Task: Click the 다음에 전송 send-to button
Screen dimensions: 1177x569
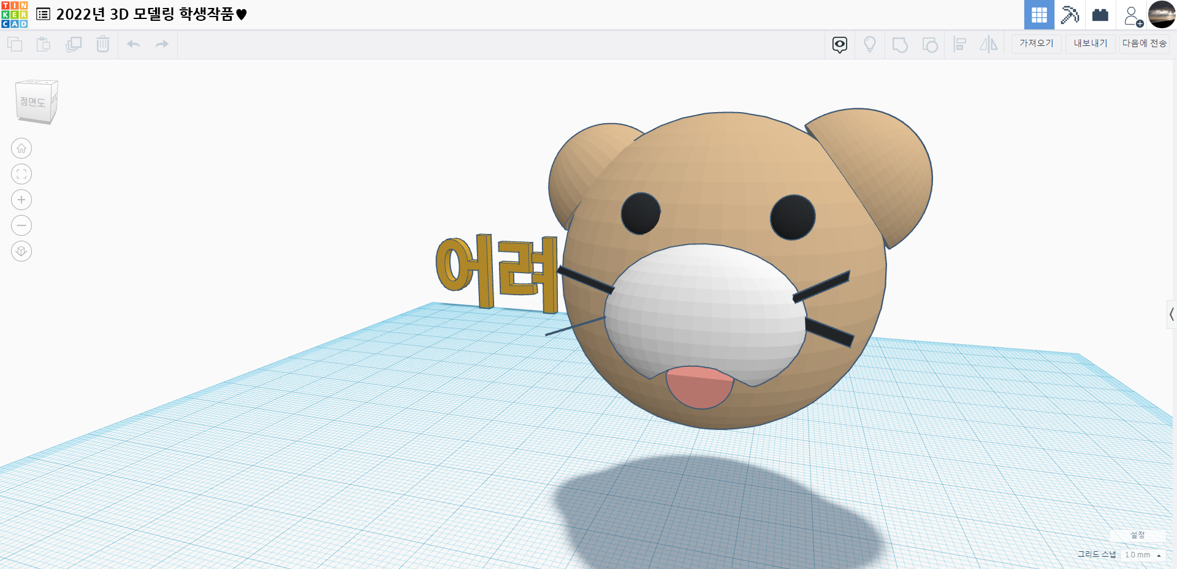Action: point(1144,43)
